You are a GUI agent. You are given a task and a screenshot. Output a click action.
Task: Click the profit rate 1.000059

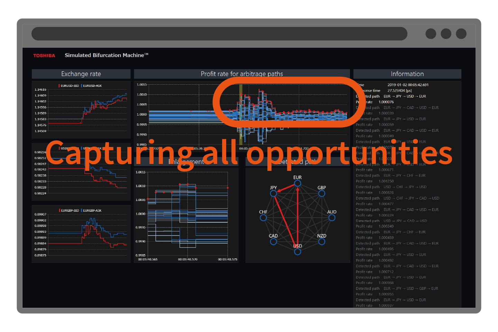click(386, 124)
